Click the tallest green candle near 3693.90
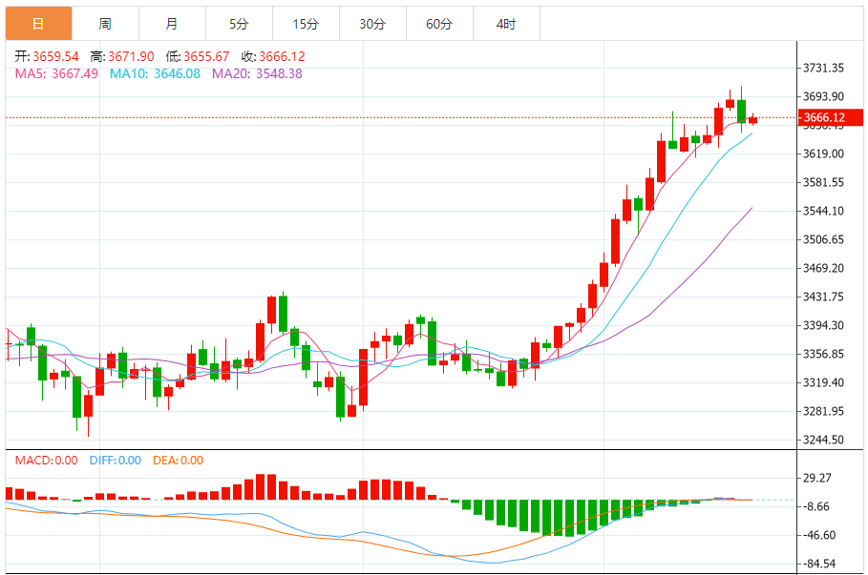The width and height of the screenshot is (868, 575). [741, 111]
